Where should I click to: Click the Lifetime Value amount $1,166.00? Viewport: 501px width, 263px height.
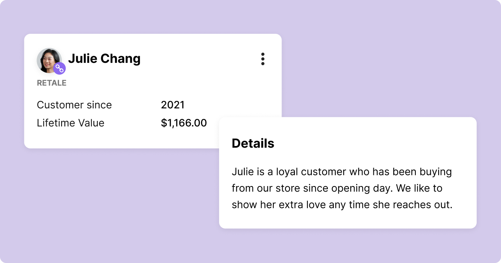(184, 123)
